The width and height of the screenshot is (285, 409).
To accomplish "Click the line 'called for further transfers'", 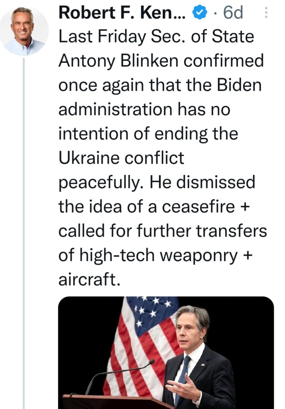I will click(x=162, y=230).
